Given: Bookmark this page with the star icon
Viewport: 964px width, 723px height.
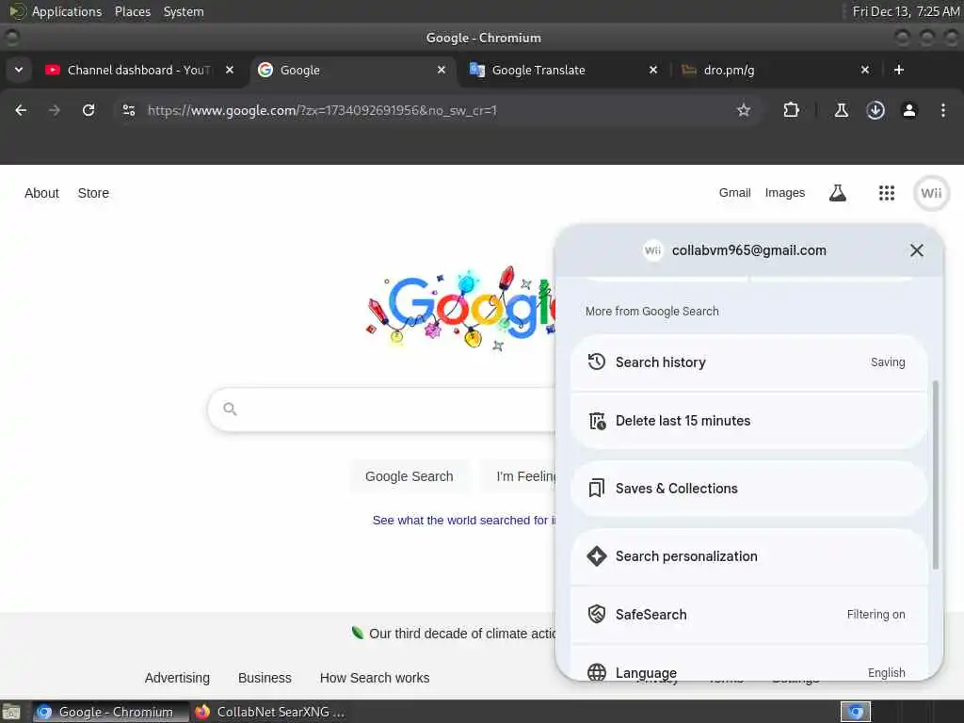Looking at the screenshot, I should pyautogui.click(x=744, y=110).
